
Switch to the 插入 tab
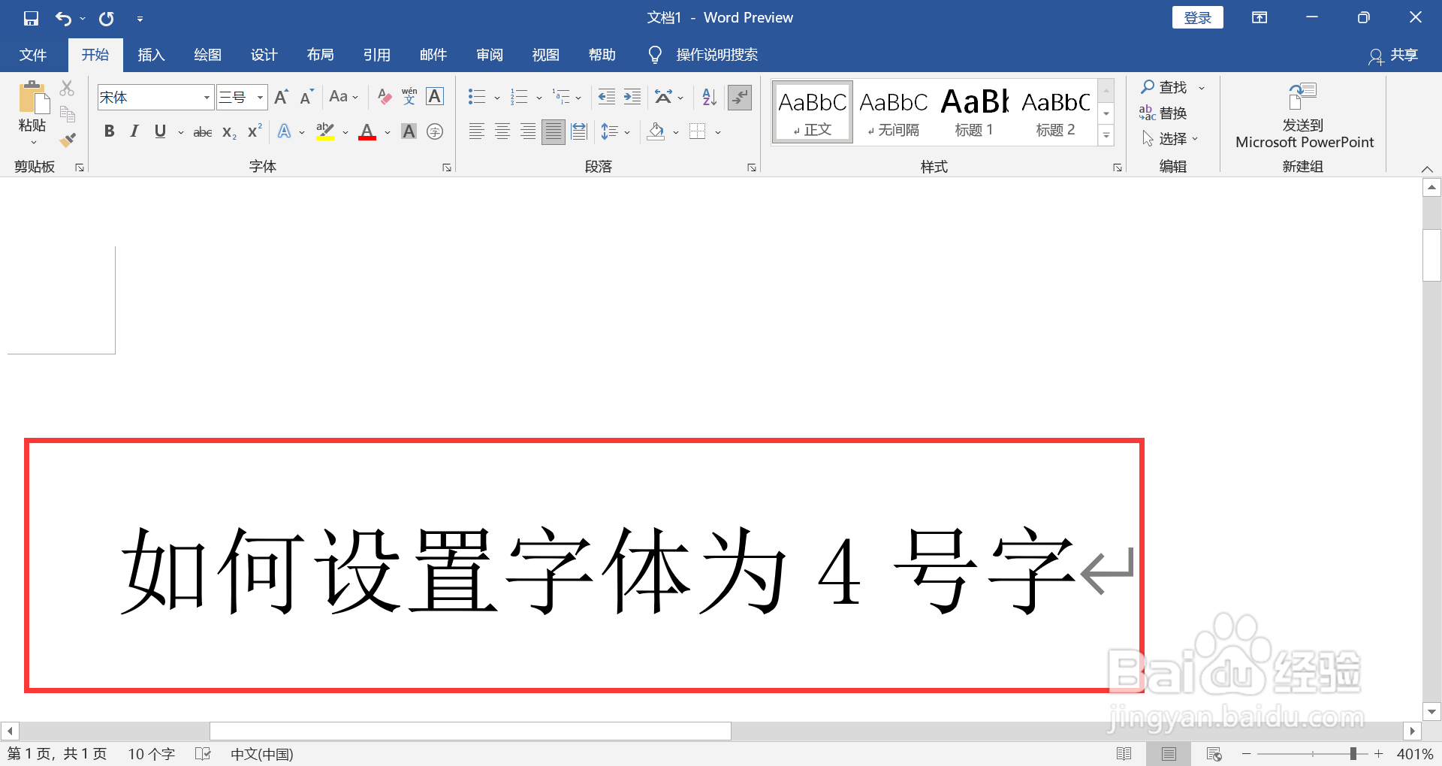(151, 55)
